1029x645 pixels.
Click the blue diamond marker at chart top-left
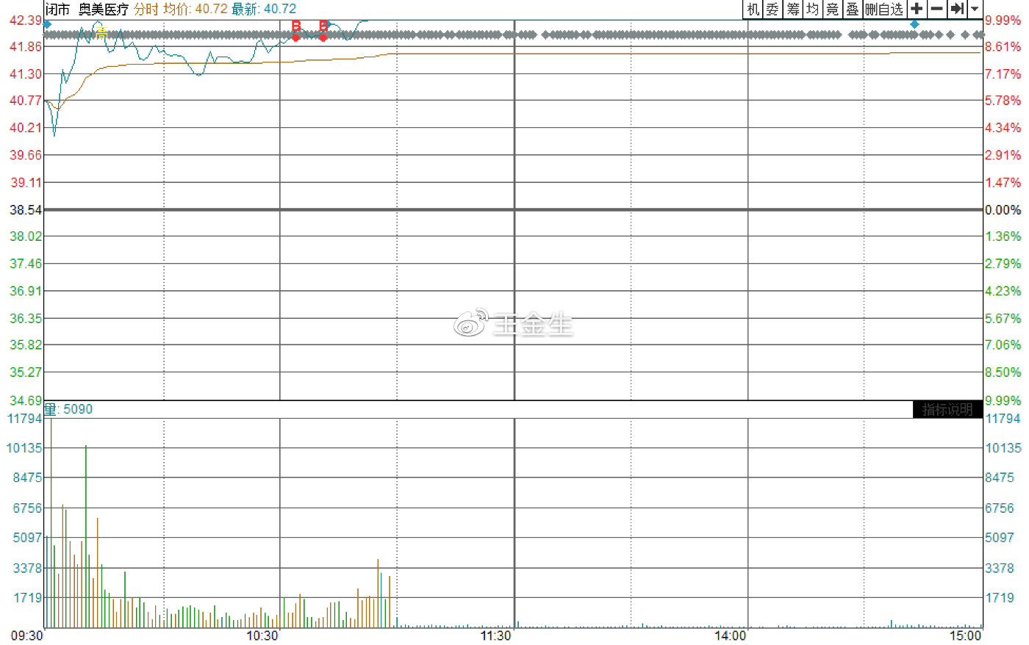click(48, 24)
